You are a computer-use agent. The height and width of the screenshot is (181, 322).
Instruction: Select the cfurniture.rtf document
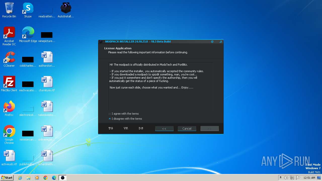pos(47,84)
